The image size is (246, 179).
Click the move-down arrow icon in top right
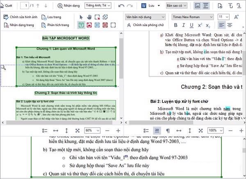click(239, 6)
